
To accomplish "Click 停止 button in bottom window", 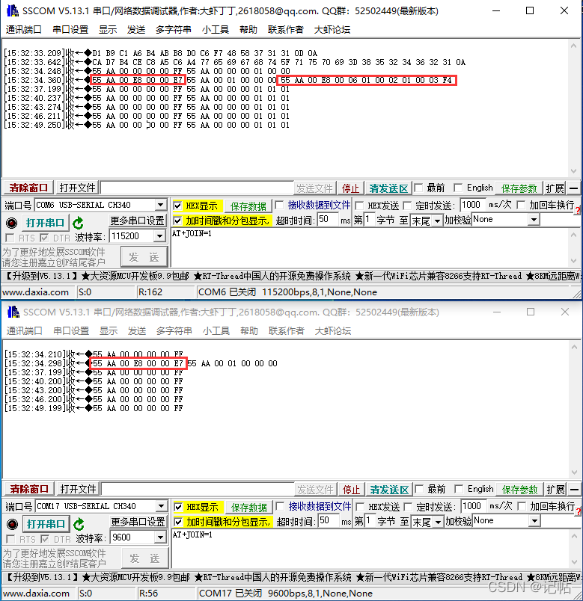I will pyautogui.click(x=352, y=489).
